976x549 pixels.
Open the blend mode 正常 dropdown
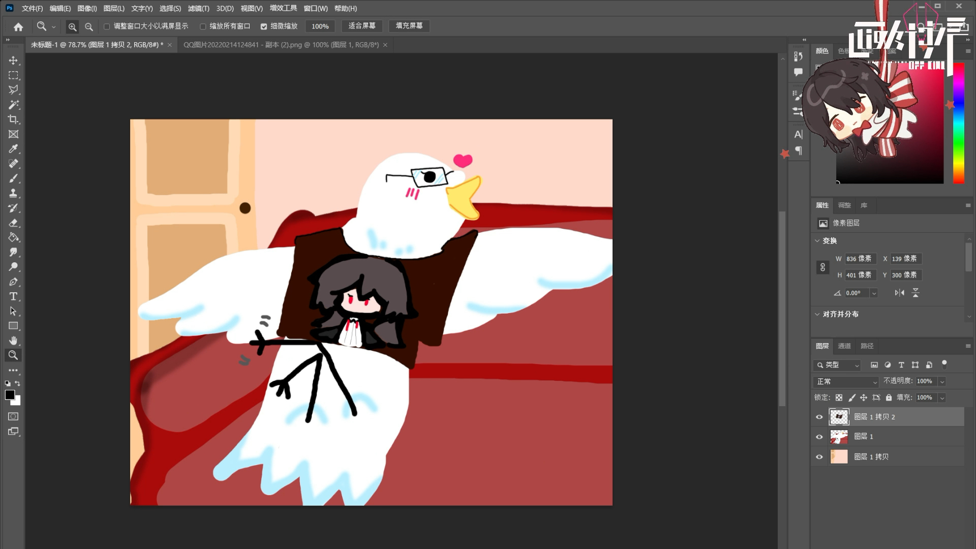(846, 382)
